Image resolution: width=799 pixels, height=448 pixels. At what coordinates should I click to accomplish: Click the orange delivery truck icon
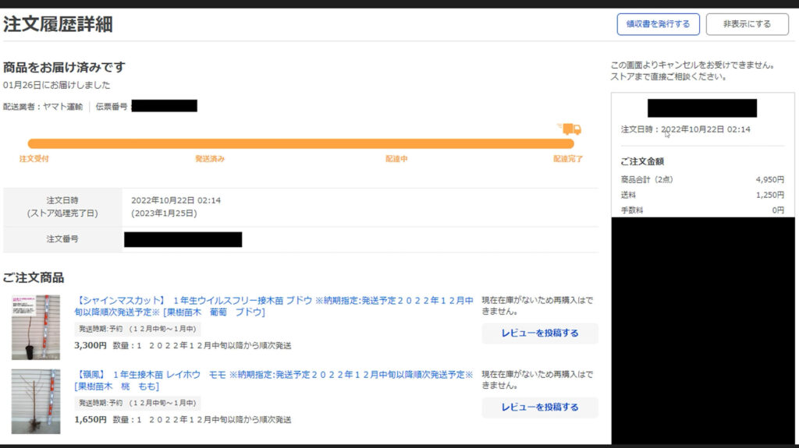pyautogui.click(x=570, y=129)
